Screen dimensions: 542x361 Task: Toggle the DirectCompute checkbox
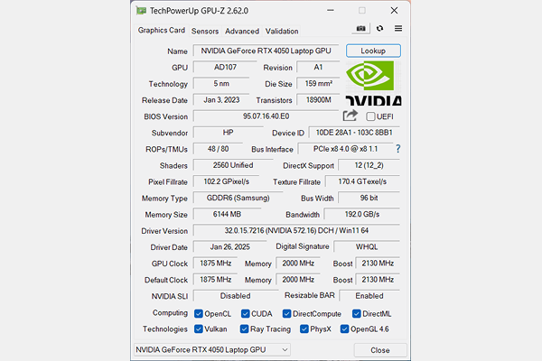[286, 314]
